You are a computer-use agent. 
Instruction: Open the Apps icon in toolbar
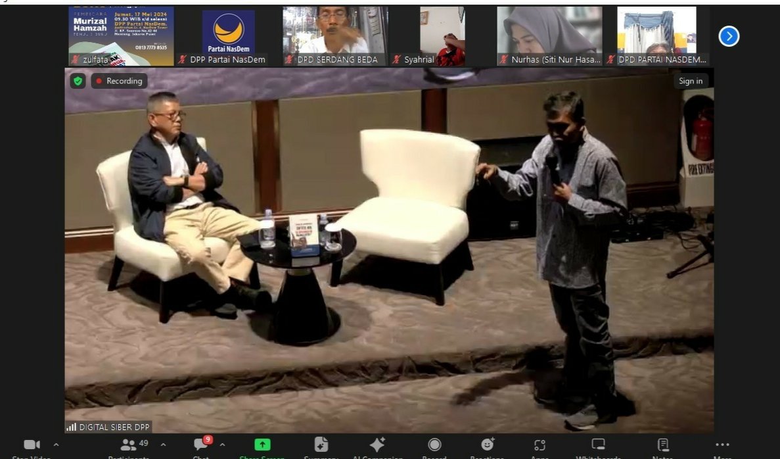tap(539, 445)
